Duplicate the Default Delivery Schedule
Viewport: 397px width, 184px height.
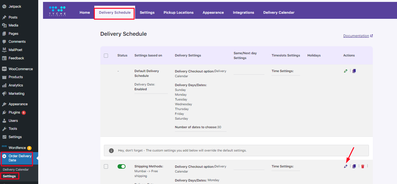pyautogui.click(x=354, y=71)
